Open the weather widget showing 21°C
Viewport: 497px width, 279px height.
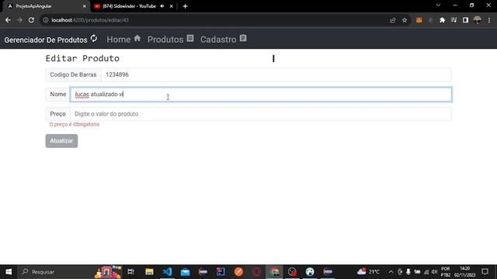coord(368,272)
